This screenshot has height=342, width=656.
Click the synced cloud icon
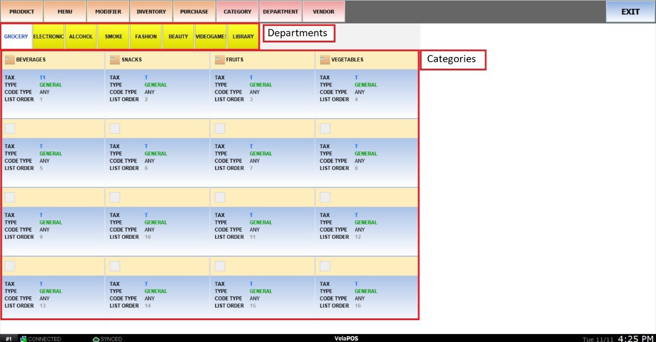pos(96,339)
